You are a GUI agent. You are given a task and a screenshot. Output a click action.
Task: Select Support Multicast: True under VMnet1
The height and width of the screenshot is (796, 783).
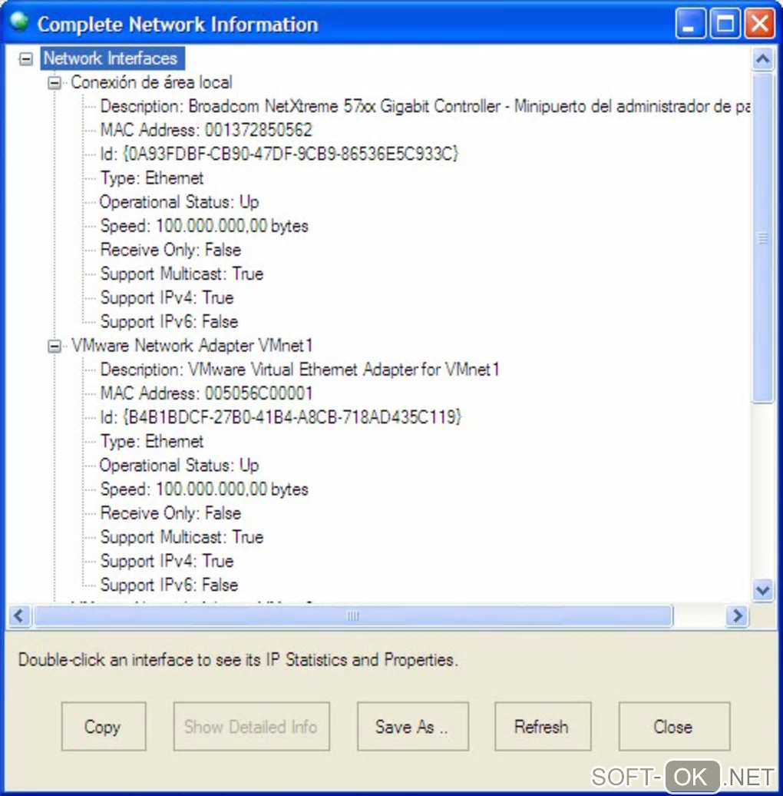[182, 536]
